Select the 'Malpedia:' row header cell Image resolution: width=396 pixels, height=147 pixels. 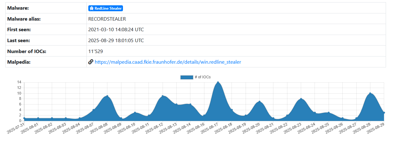click(x=46, y=62)
